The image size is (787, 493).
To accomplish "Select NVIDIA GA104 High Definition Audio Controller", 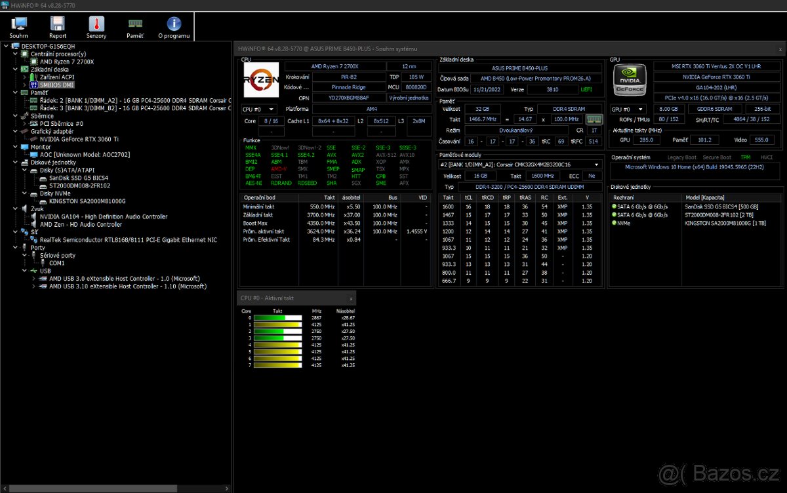I will [104, 216].
